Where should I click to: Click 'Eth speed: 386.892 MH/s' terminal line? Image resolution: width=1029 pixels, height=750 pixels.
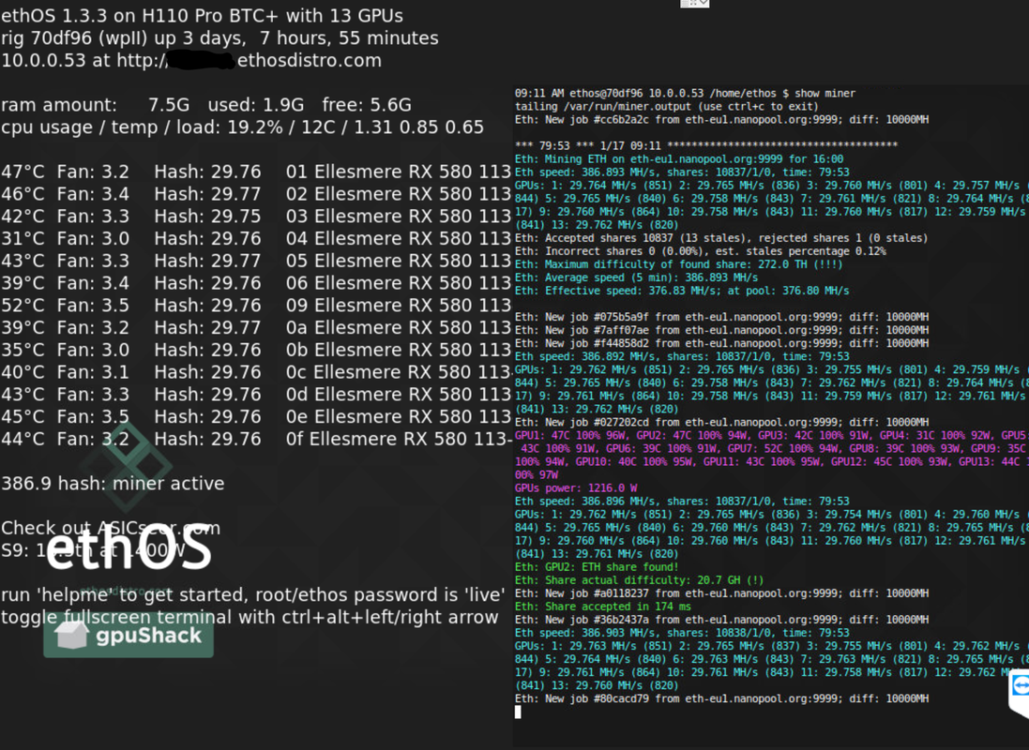pyautogui.click(x=682, y=357)
